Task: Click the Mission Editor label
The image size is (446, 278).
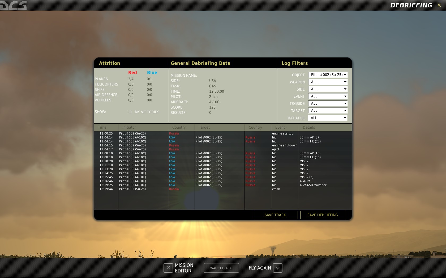Action: [184, 268]
